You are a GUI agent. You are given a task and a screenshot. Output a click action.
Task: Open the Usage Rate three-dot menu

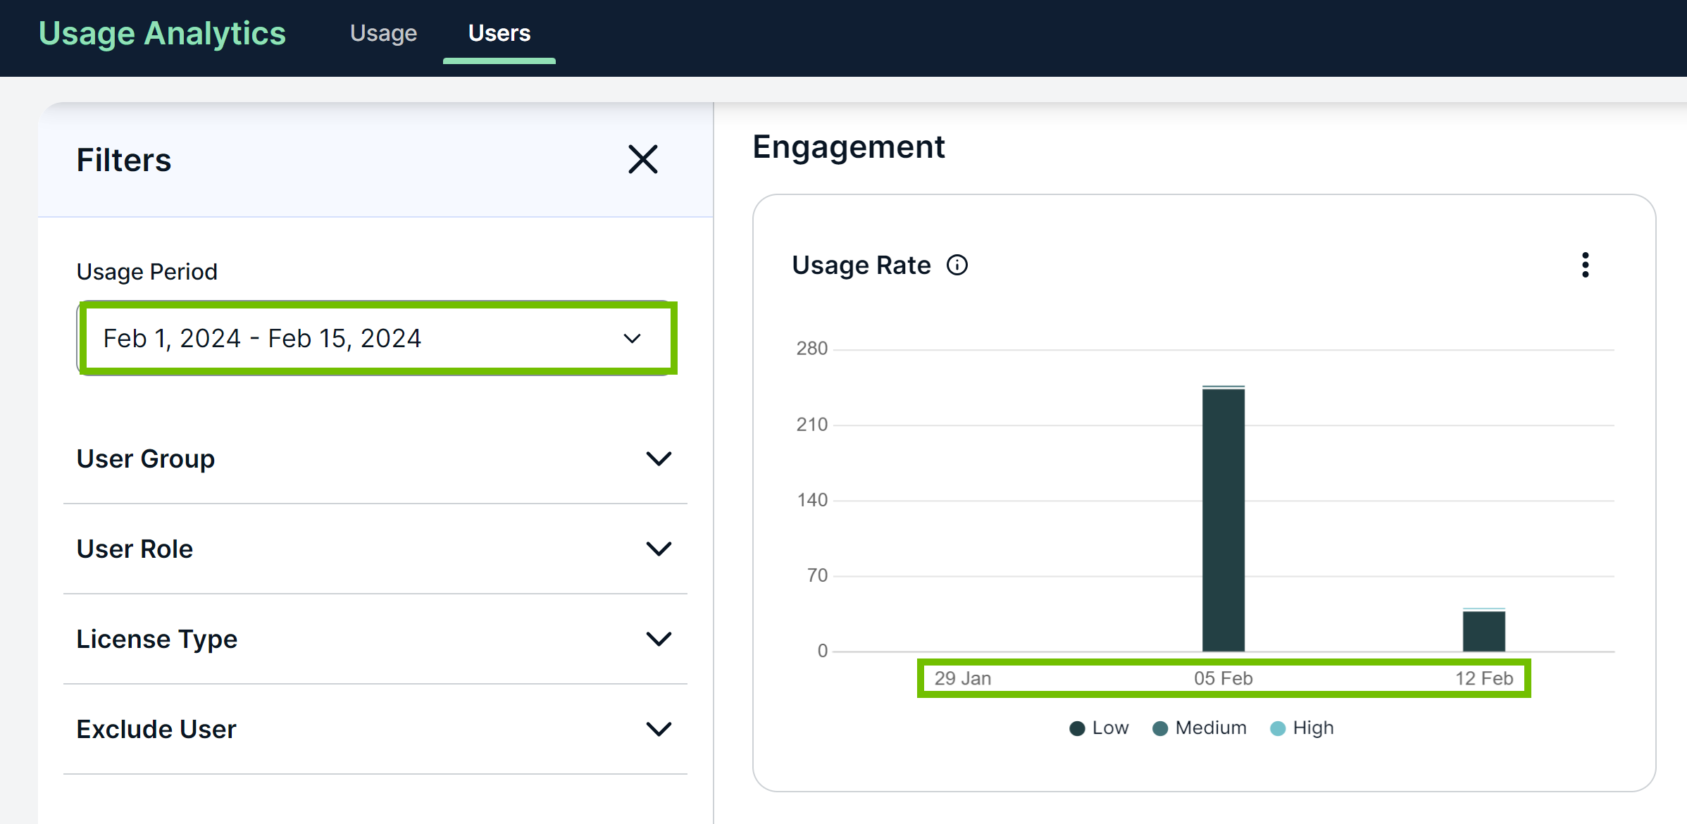click(x=1585, y=266)
